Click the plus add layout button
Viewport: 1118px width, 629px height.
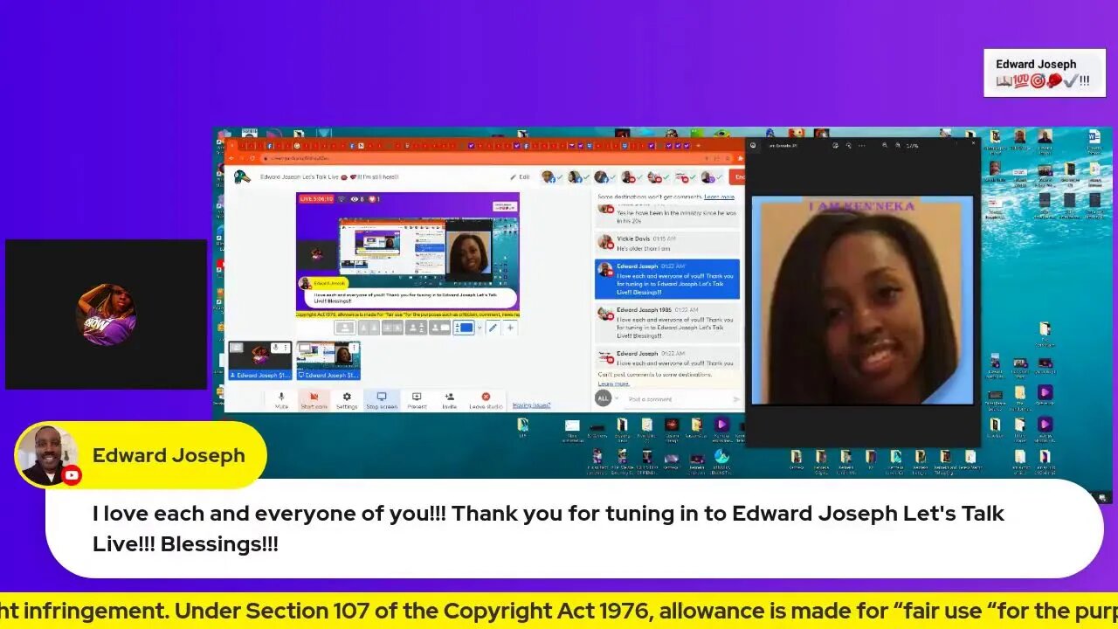click(510, 328)
